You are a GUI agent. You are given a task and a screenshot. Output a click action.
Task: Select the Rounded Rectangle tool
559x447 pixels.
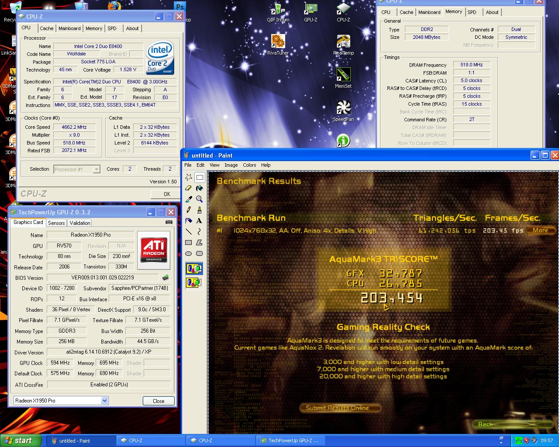tap(200, 254)
